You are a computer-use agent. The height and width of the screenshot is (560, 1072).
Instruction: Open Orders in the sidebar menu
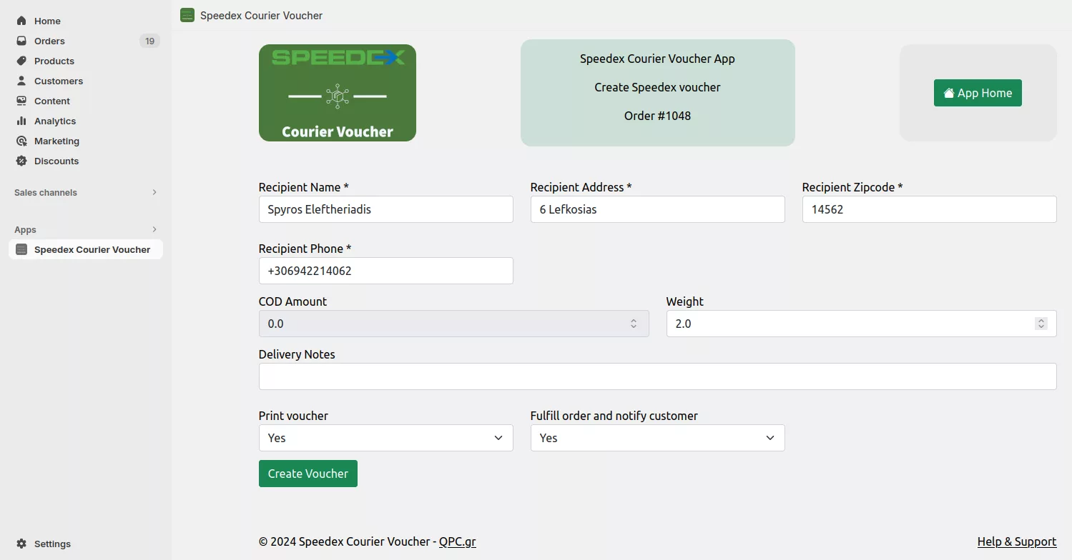(49, 41)
